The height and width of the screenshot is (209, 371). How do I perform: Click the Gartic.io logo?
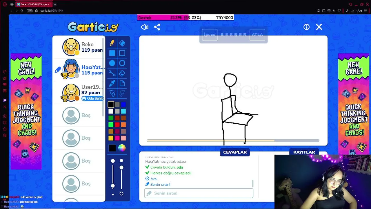(x=93, y=27)
